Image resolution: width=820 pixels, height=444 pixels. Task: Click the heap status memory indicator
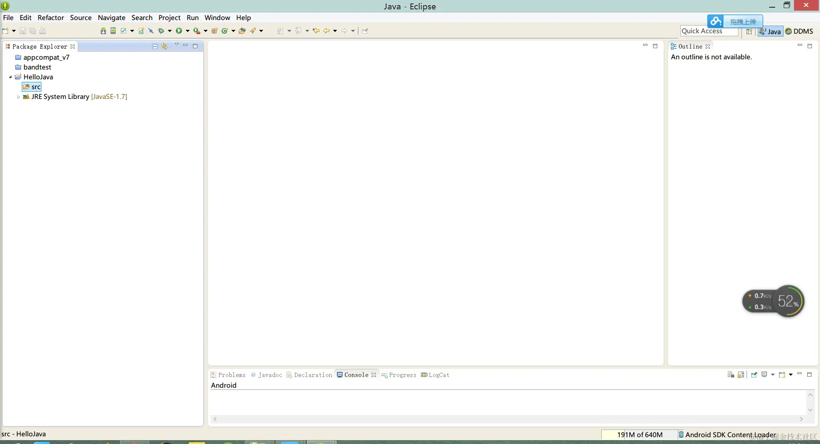[x=639, y=435]
